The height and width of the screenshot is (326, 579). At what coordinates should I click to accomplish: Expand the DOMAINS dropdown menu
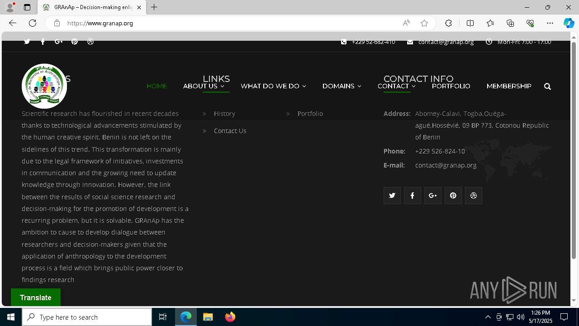click(x=342, y=86)
